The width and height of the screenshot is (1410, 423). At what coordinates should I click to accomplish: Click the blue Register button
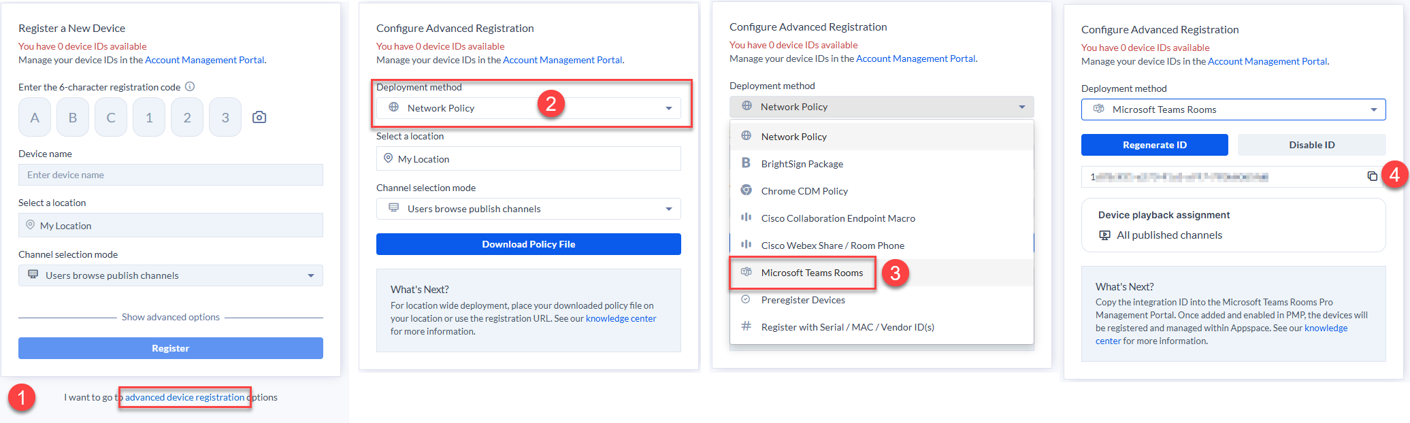(170, 348)
